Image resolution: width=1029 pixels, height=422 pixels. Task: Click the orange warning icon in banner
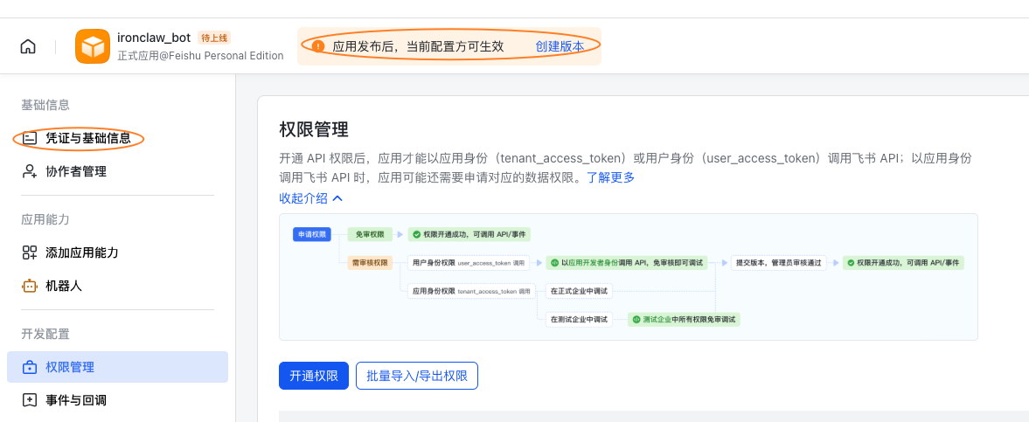(318, 46)
